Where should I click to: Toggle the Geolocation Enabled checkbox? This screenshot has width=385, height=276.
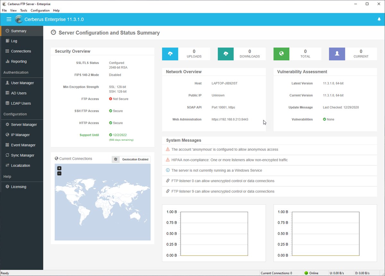click(x=116, y=159)
